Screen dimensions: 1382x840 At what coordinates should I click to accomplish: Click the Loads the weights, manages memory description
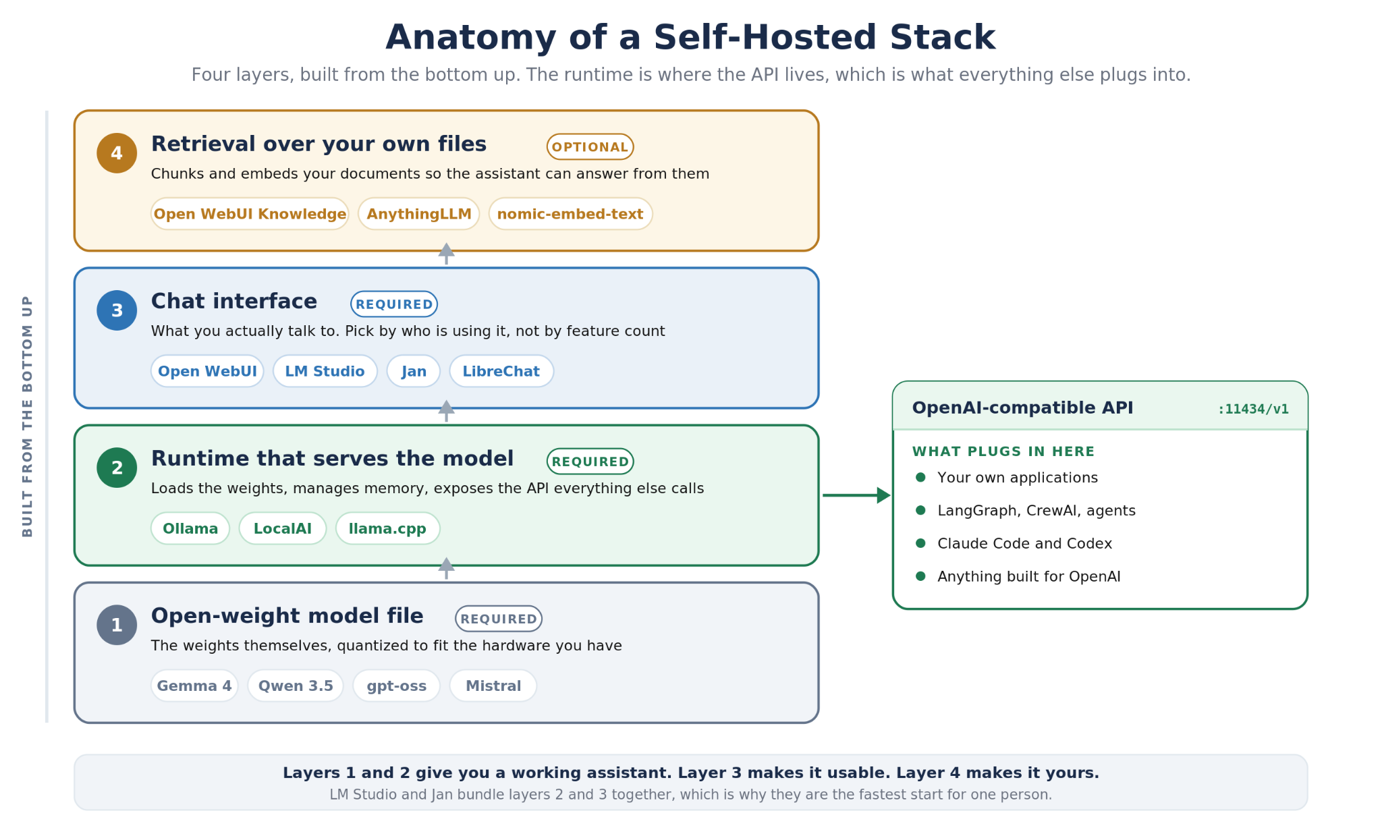coord(427,488)
